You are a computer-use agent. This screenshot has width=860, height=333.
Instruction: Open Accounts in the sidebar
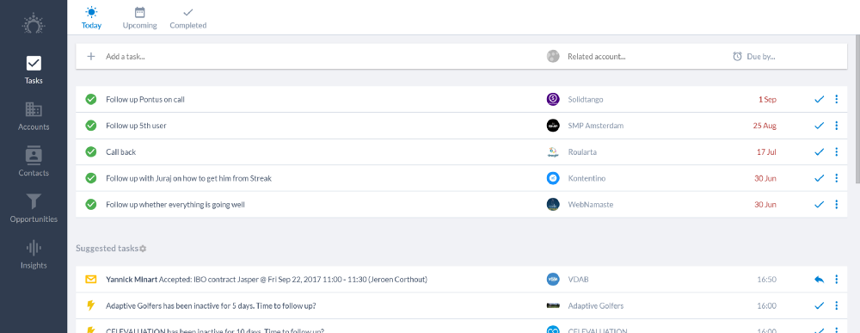coord(34,117)
